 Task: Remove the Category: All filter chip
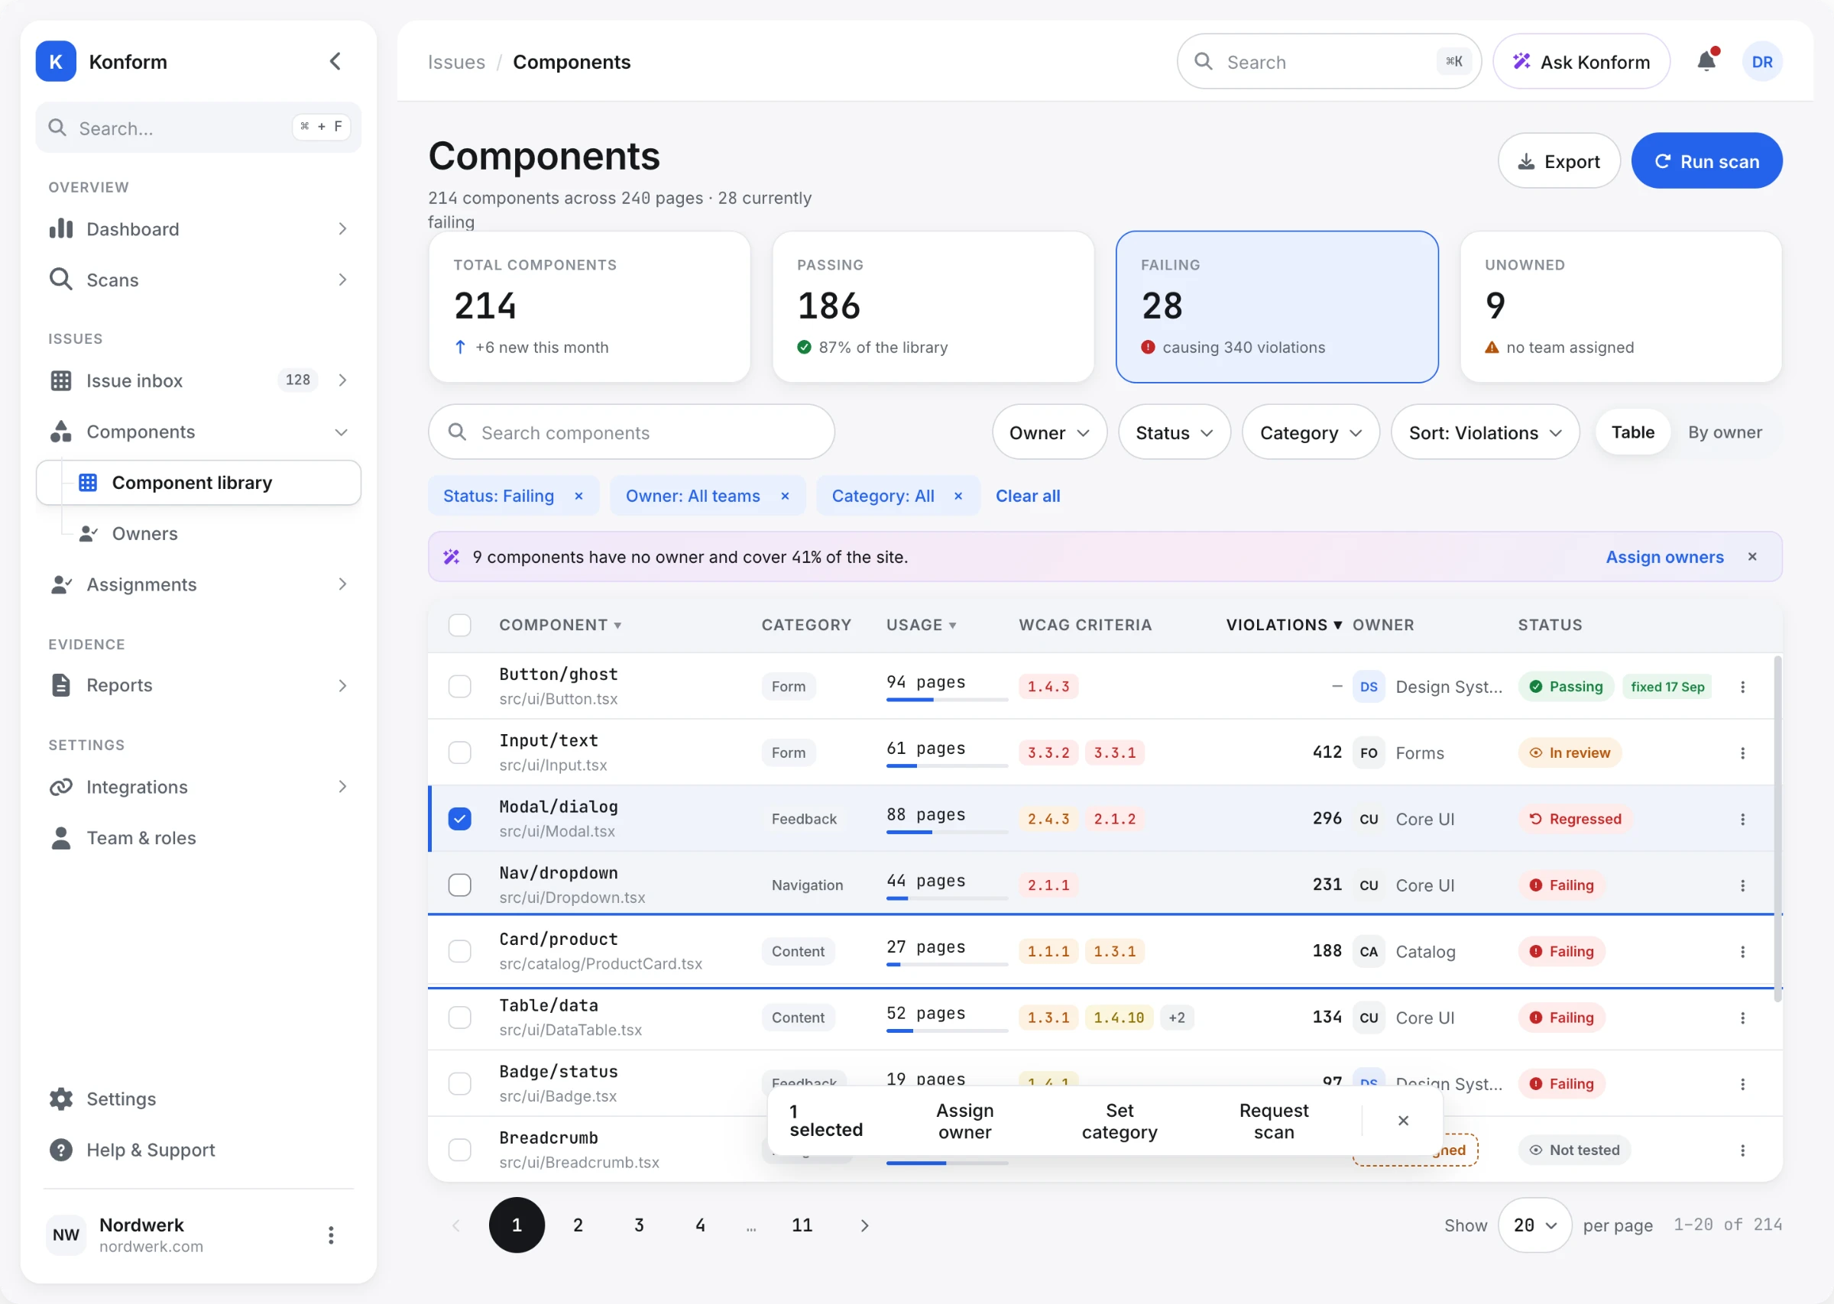coord(958,497)
